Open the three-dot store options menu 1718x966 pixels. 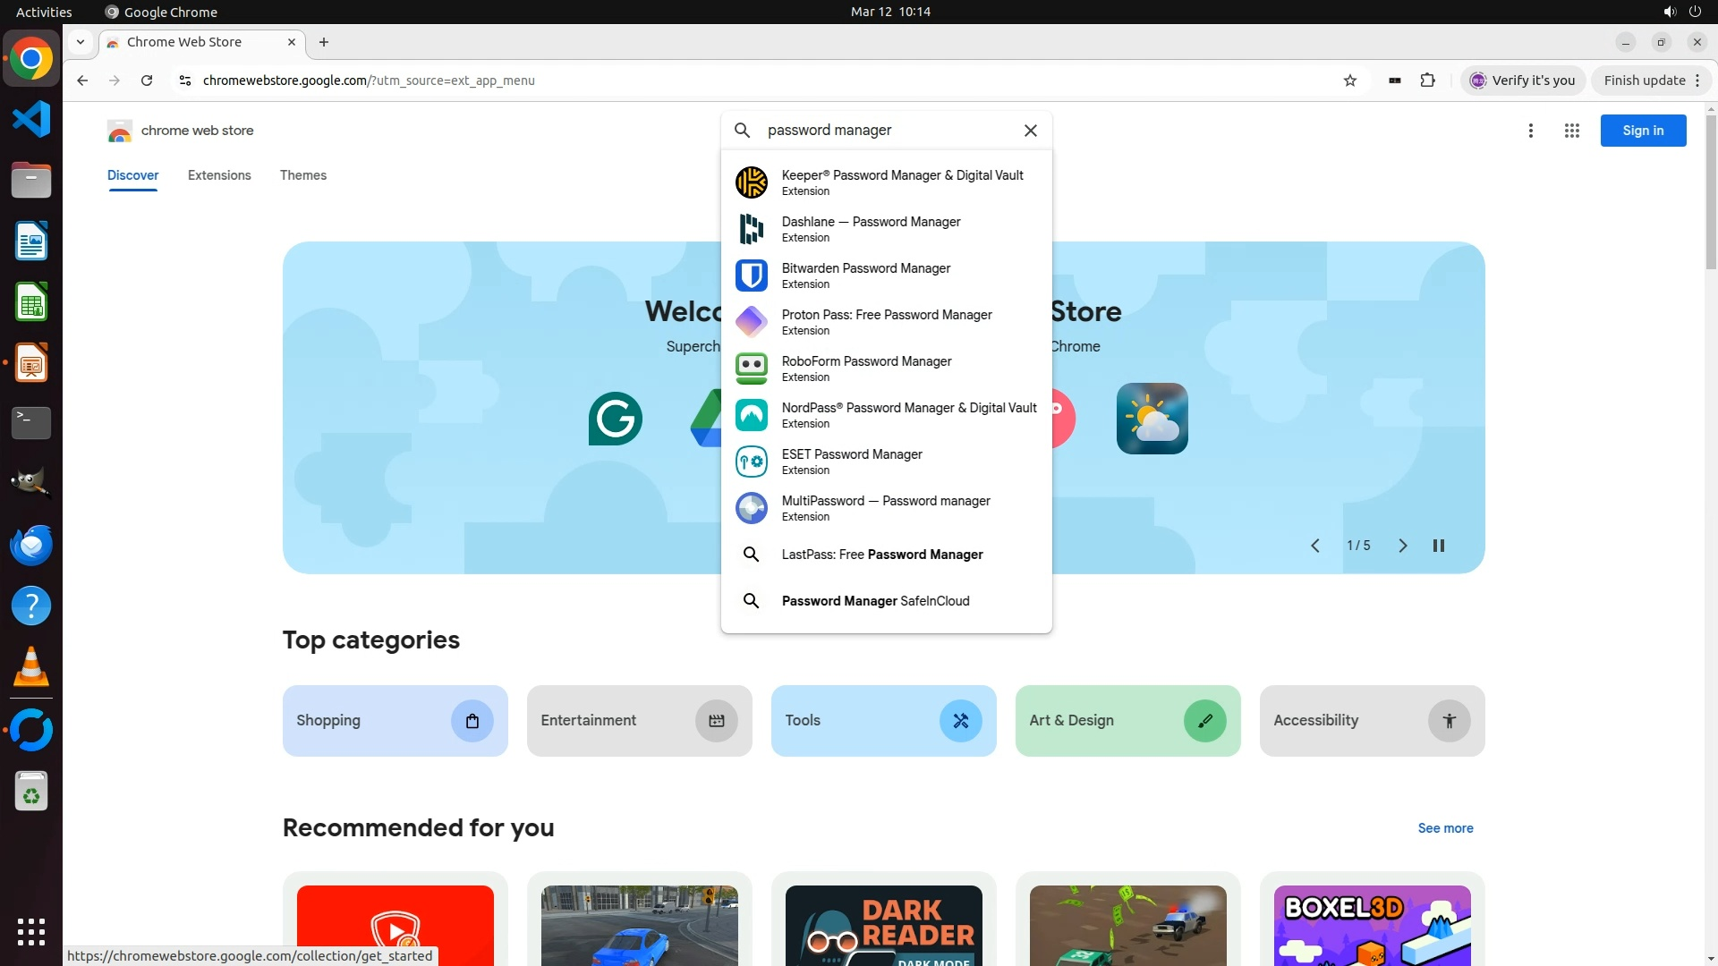[x=1531, y=131]
